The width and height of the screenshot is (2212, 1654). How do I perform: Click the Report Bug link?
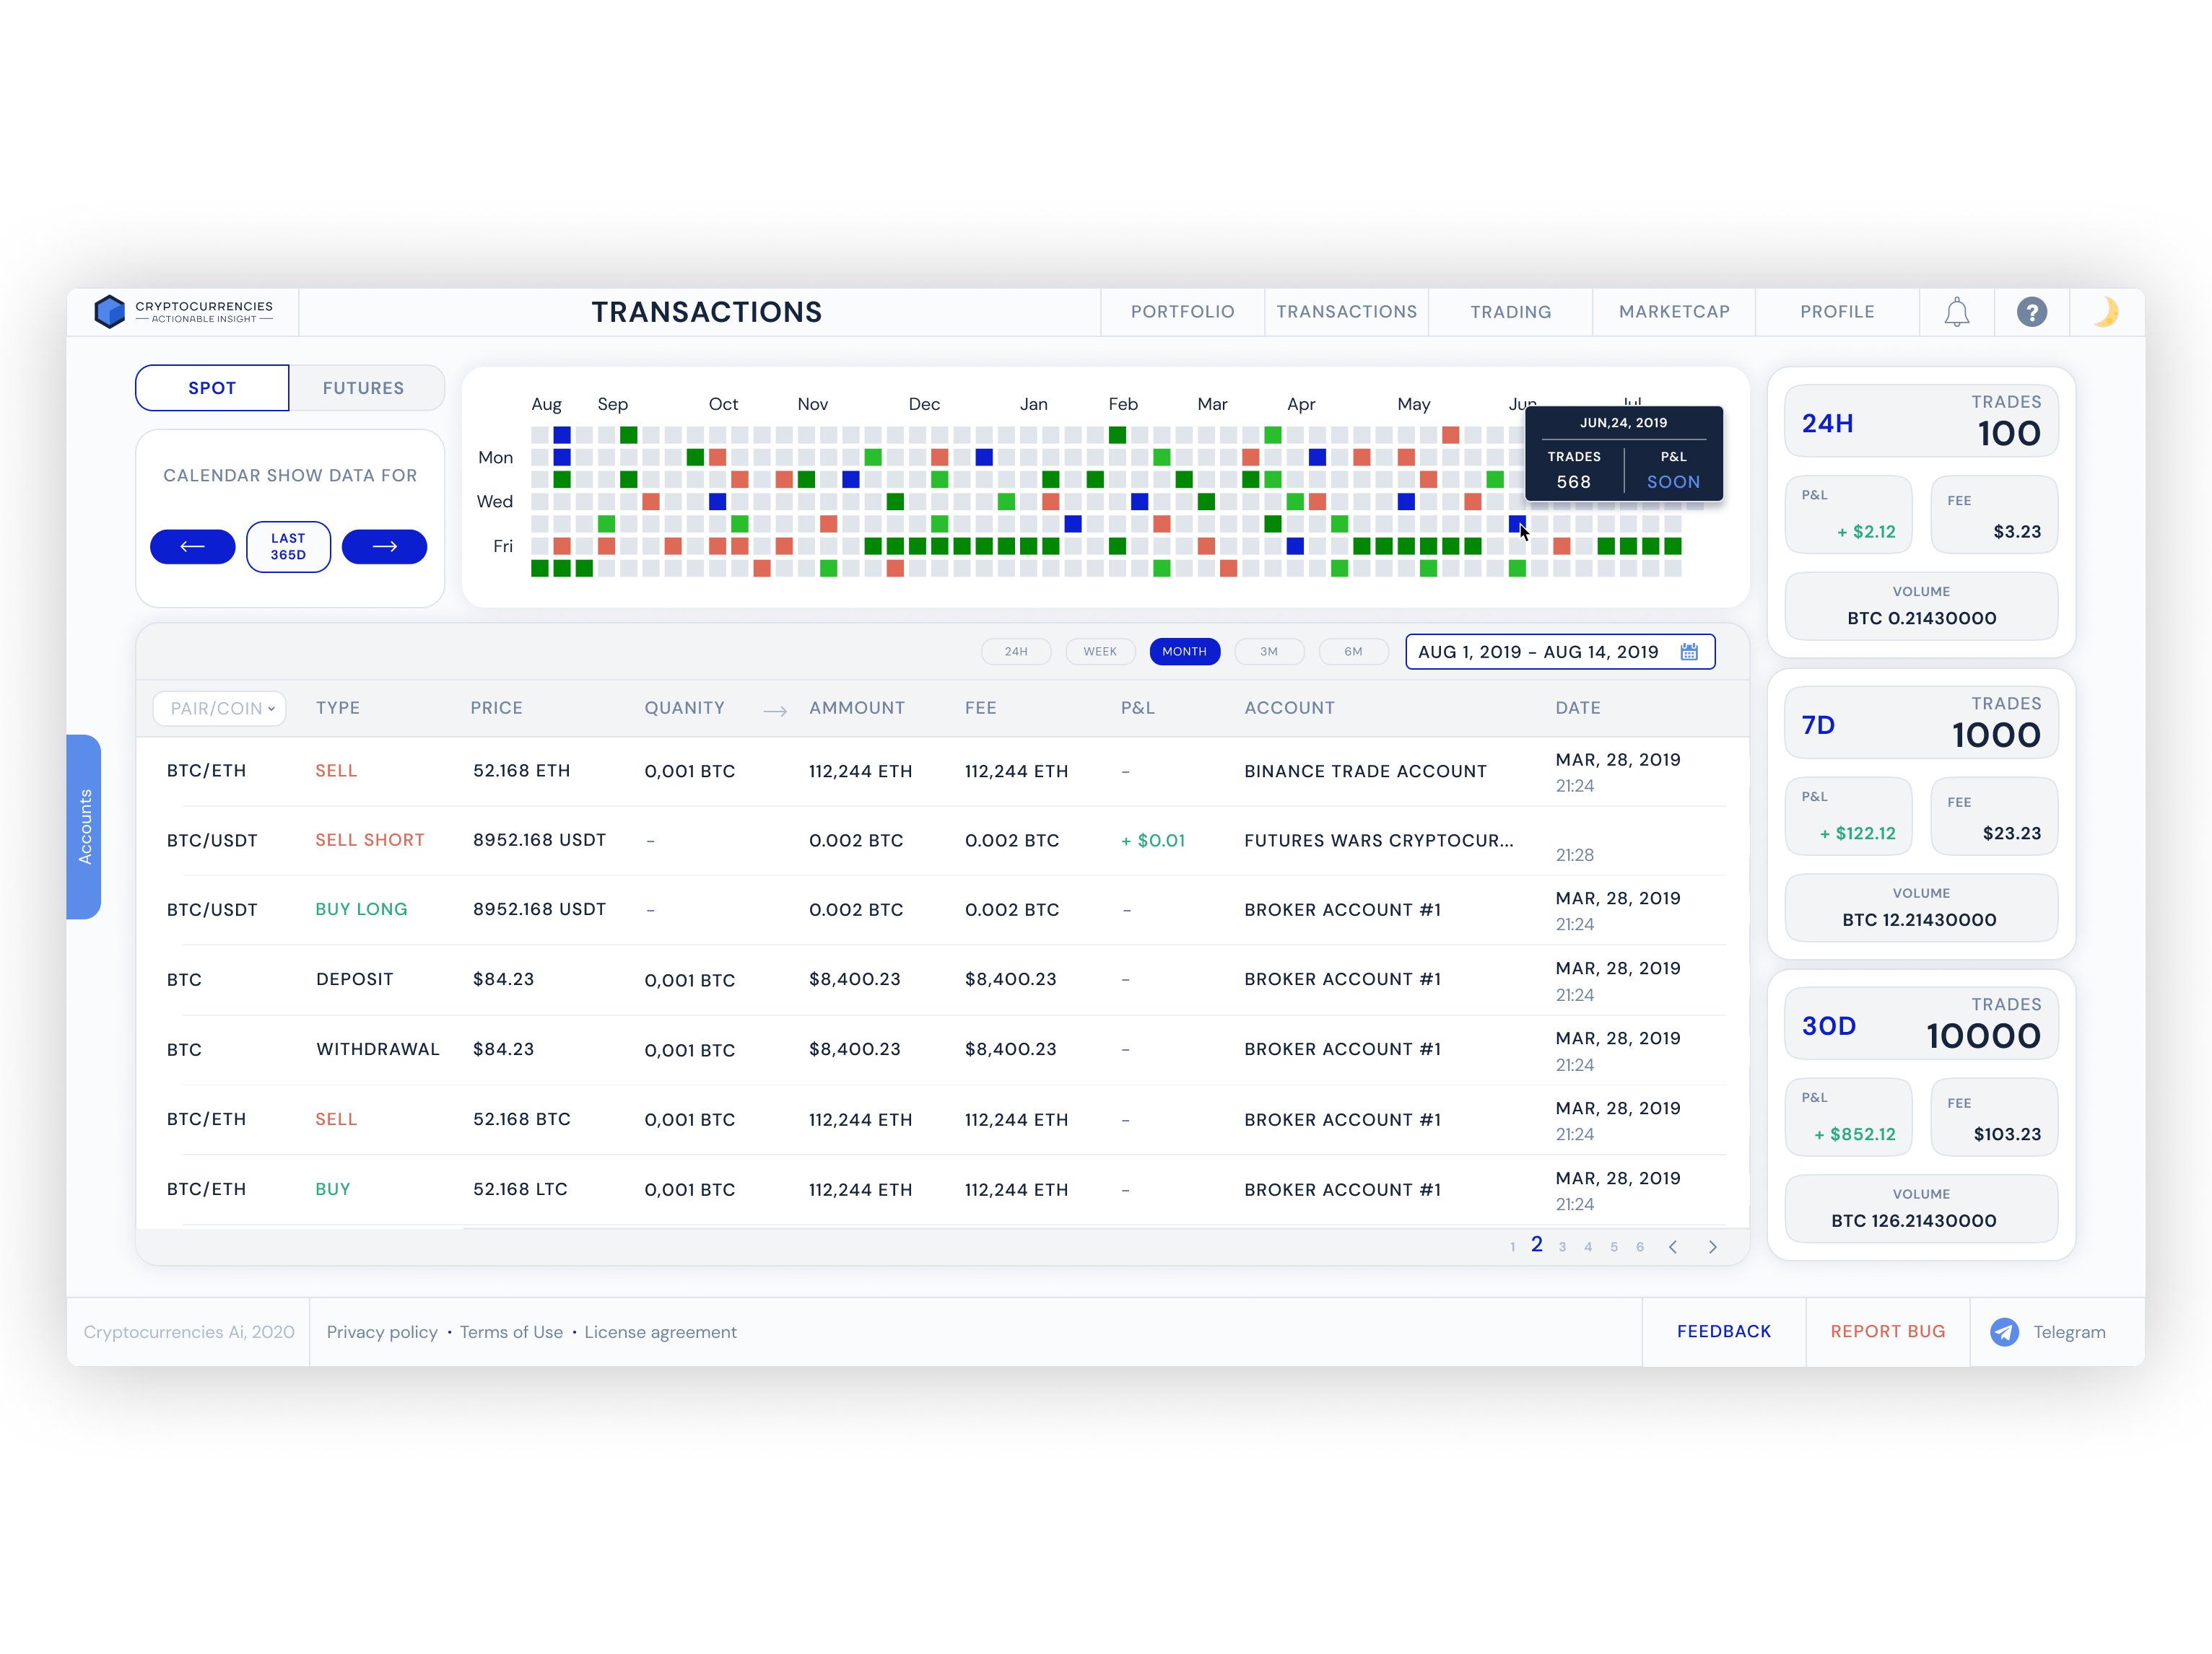(x=1887, y=1331)
